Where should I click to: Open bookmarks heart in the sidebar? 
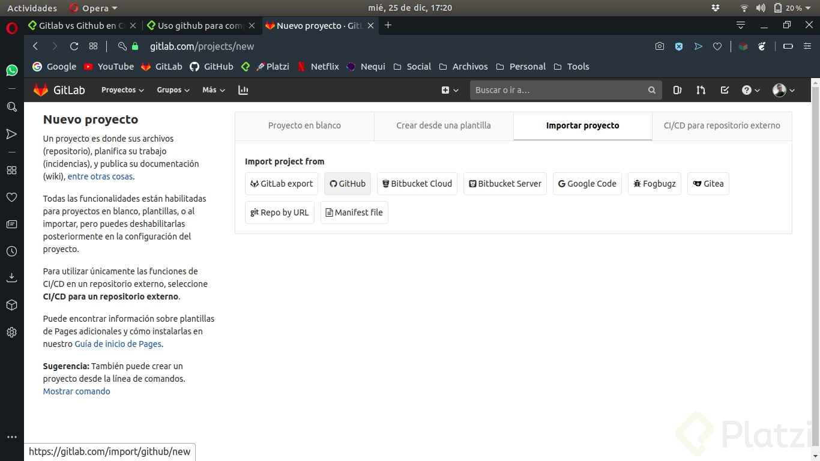11,197
